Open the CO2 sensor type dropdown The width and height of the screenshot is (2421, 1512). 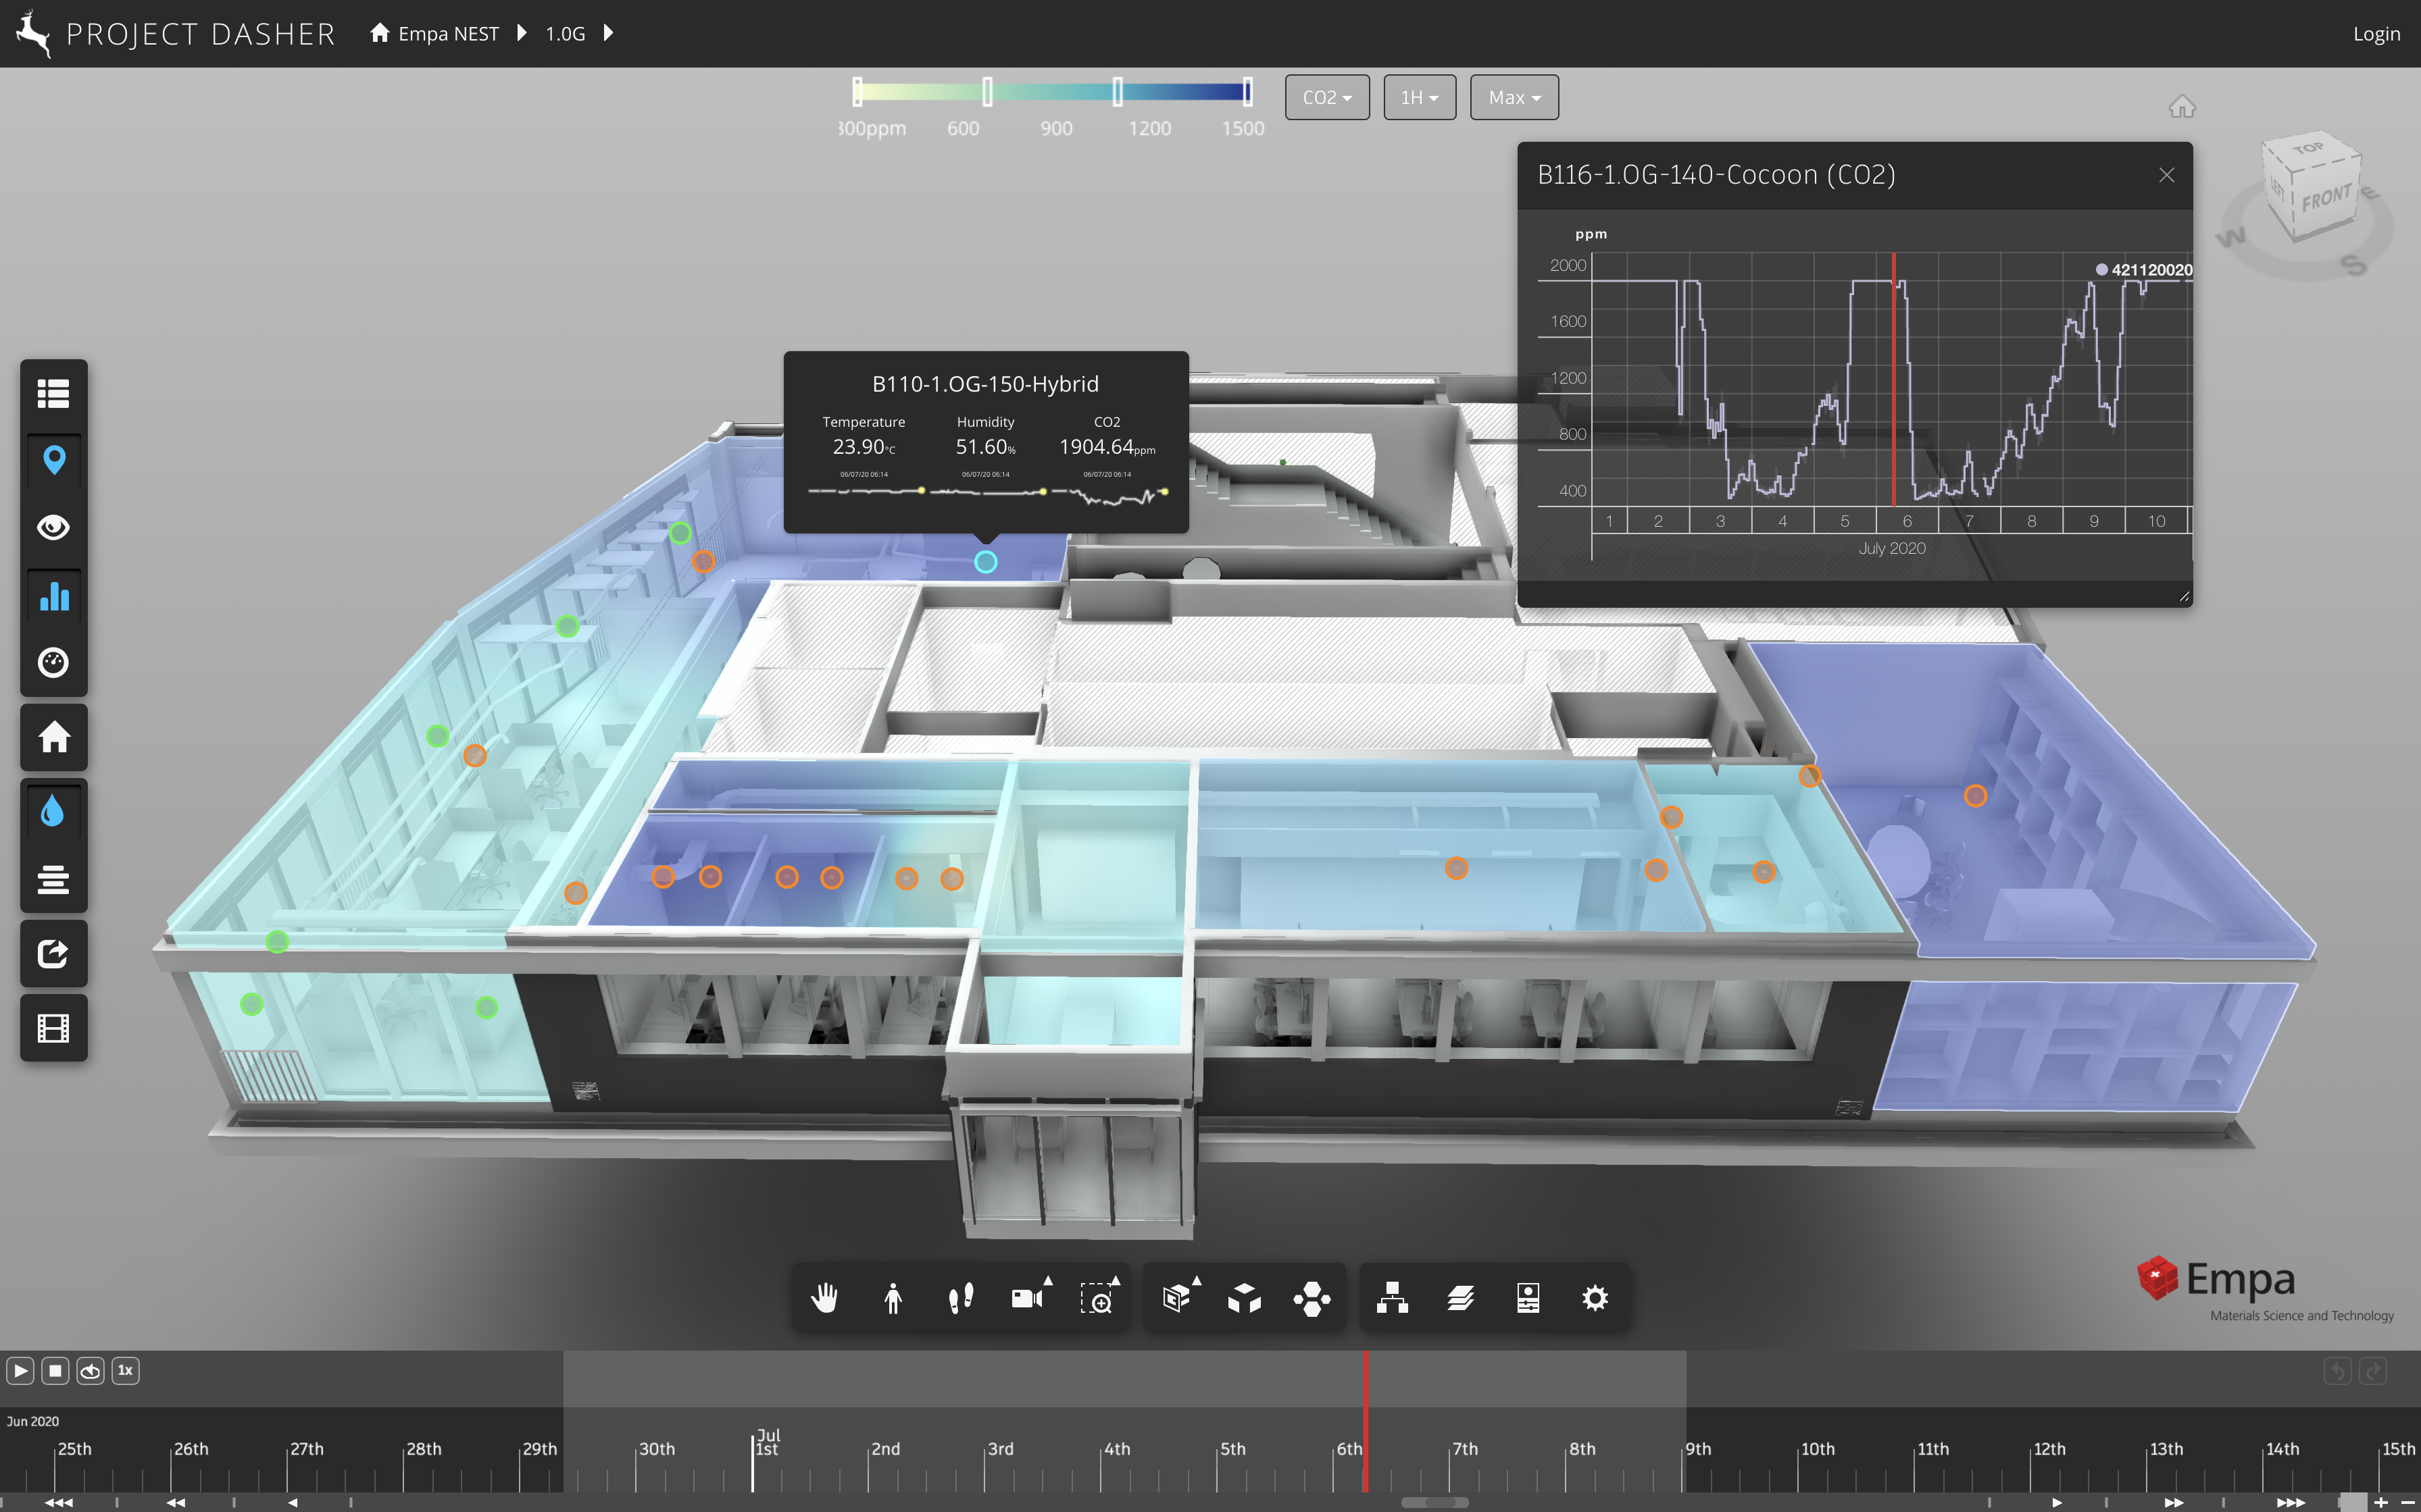click(x=1326, y=98)
